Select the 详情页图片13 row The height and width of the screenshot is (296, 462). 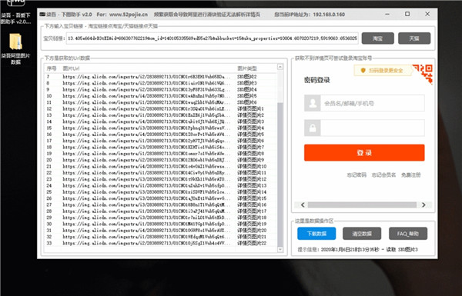(161, 185)
